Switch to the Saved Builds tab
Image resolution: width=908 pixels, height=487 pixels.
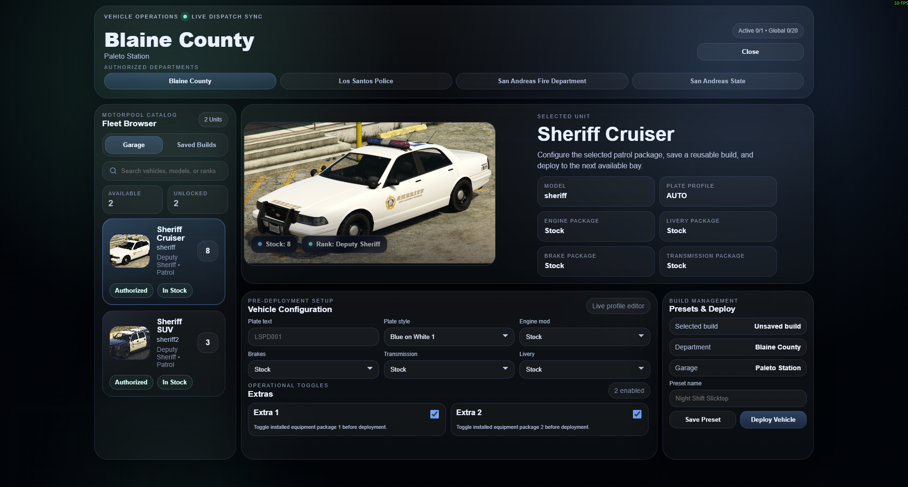point(196,145)
